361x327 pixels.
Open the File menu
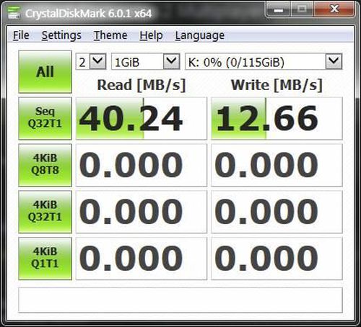(x=21, y=35)
